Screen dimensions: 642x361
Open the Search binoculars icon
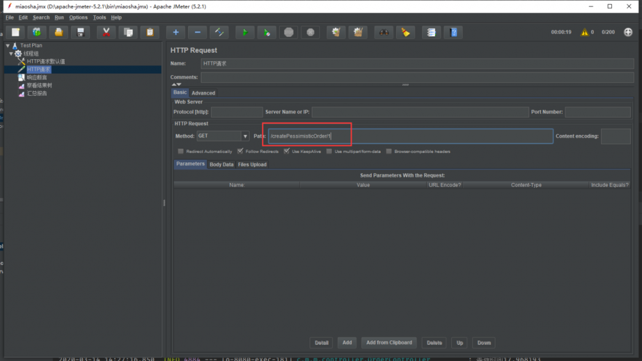[x=384, y=32]
